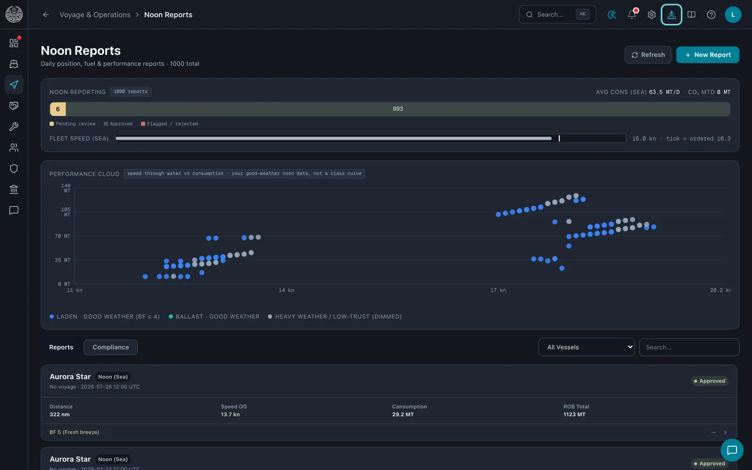The width and height of the screenshot is (752, 470).
Task: Click the Distance 322 nm value
Action: point(60,415)
